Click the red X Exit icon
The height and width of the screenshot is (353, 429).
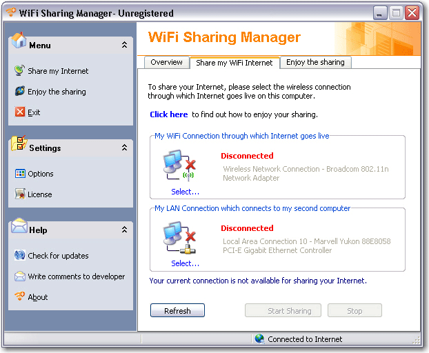20,112
